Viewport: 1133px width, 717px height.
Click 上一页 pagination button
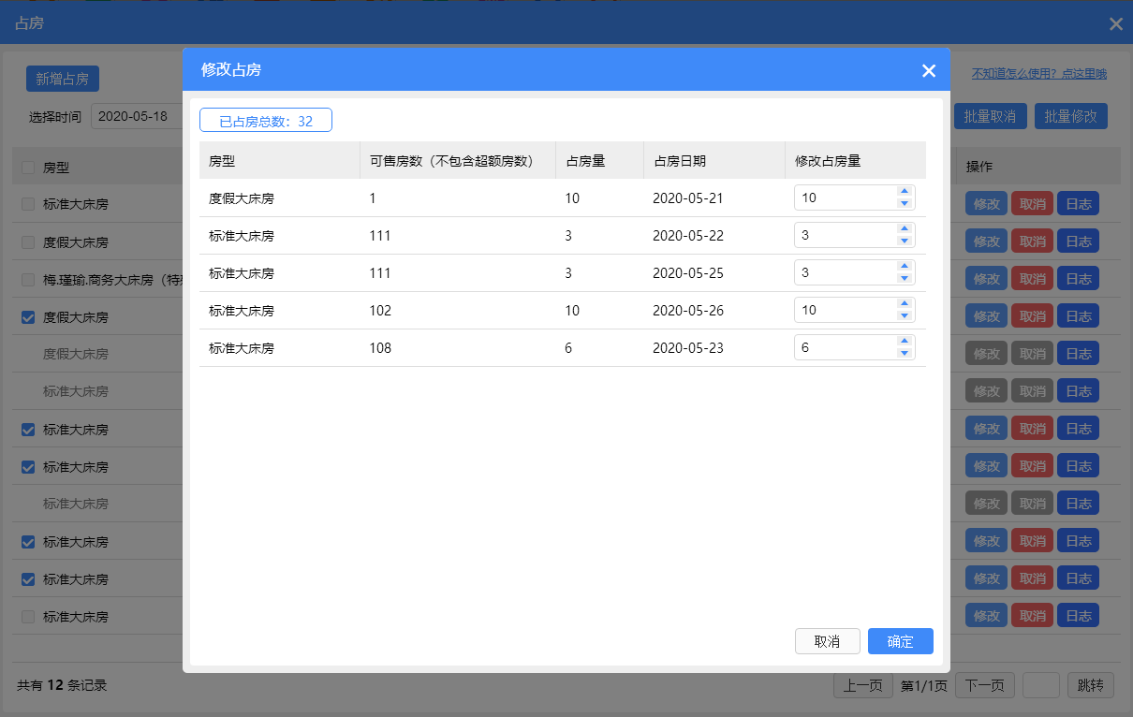[862, 685]
